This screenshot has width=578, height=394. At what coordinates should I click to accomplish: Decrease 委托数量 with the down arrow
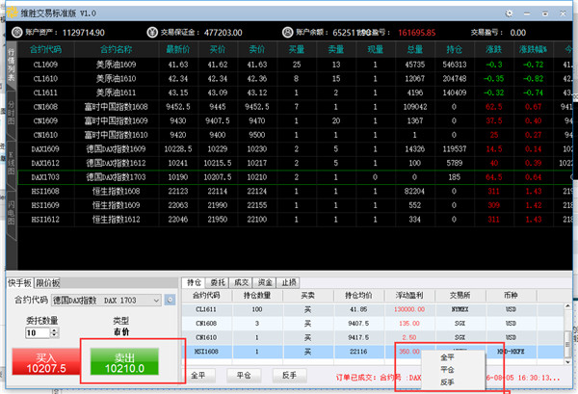point(55,335)
